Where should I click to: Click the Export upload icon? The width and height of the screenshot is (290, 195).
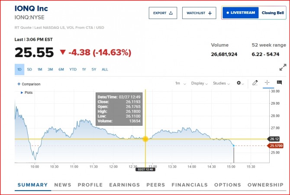tap(171, 13)
